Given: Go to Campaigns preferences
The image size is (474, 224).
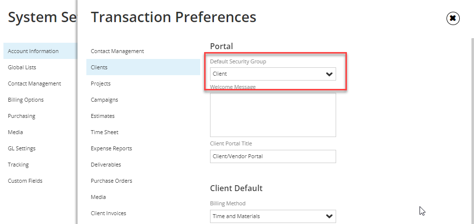Looking at the screenshot, I should click(105, 100).
